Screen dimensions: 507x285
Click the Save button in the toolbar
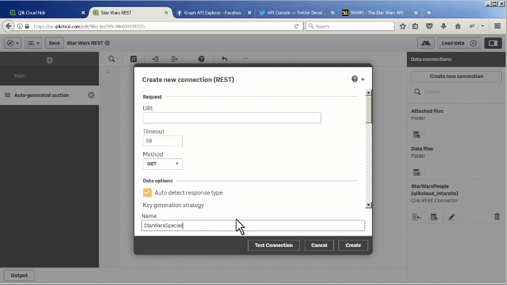pos(54,43)
